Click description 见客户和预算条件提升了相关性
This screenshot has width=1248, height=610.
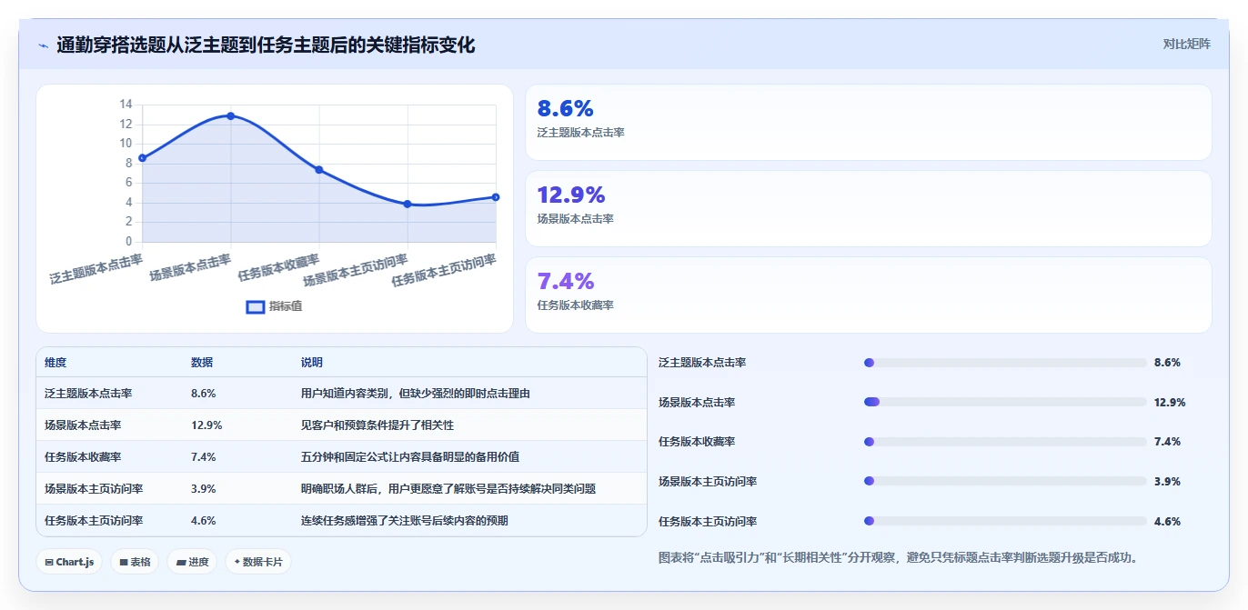tap(377, 425)
